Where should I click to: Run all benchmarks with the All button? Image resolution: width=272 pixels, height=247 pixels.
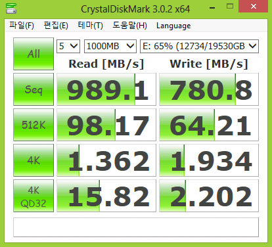(34, 54)
